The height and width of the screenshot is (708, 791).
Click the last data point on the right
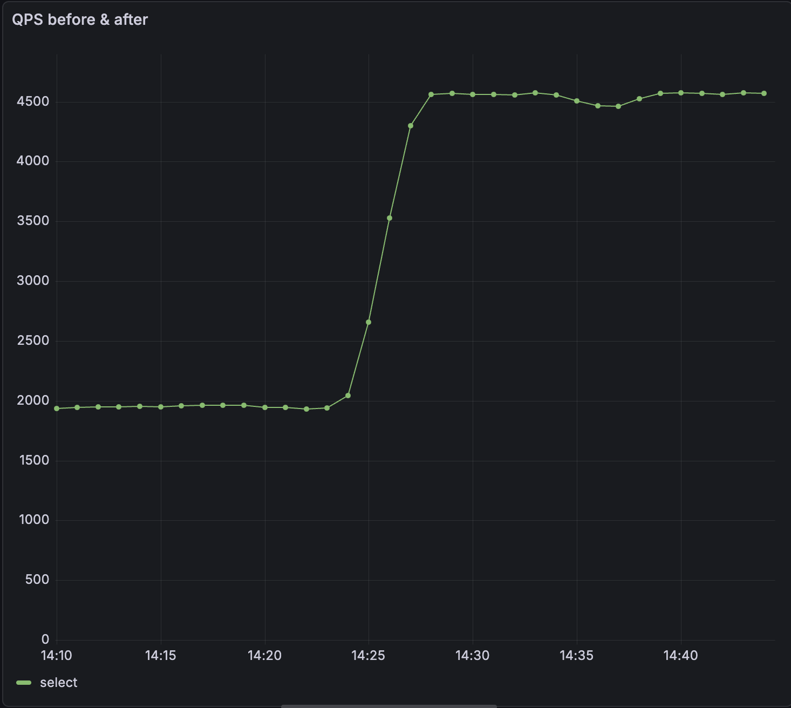click(x=764, y=93)
